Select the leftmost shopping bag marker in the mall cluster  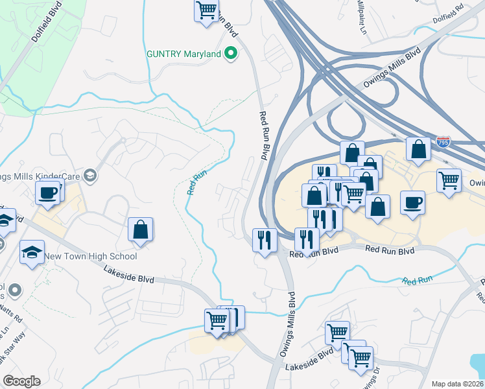pos(314,196)
